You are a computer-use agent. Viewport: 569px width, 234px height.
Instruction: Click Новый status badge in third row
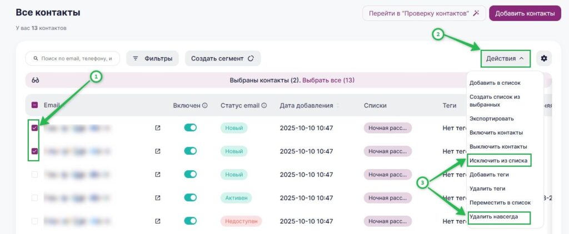pyautogui.click(x=234, y=175)
